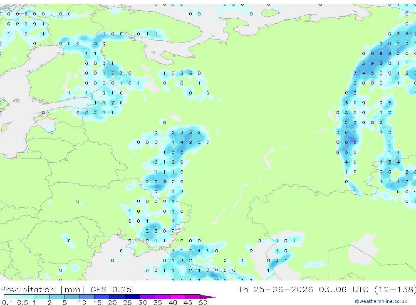
Task: Click the 10–15 mm legend swatch
Action: [87, 297]
